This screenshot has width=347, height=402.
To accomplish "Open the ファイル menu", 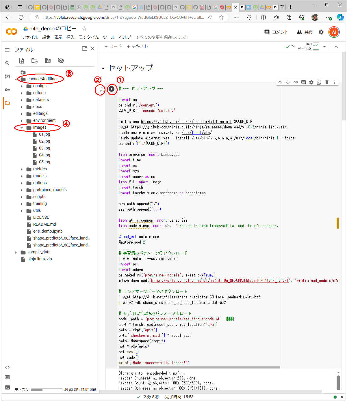I will [30, 37].
